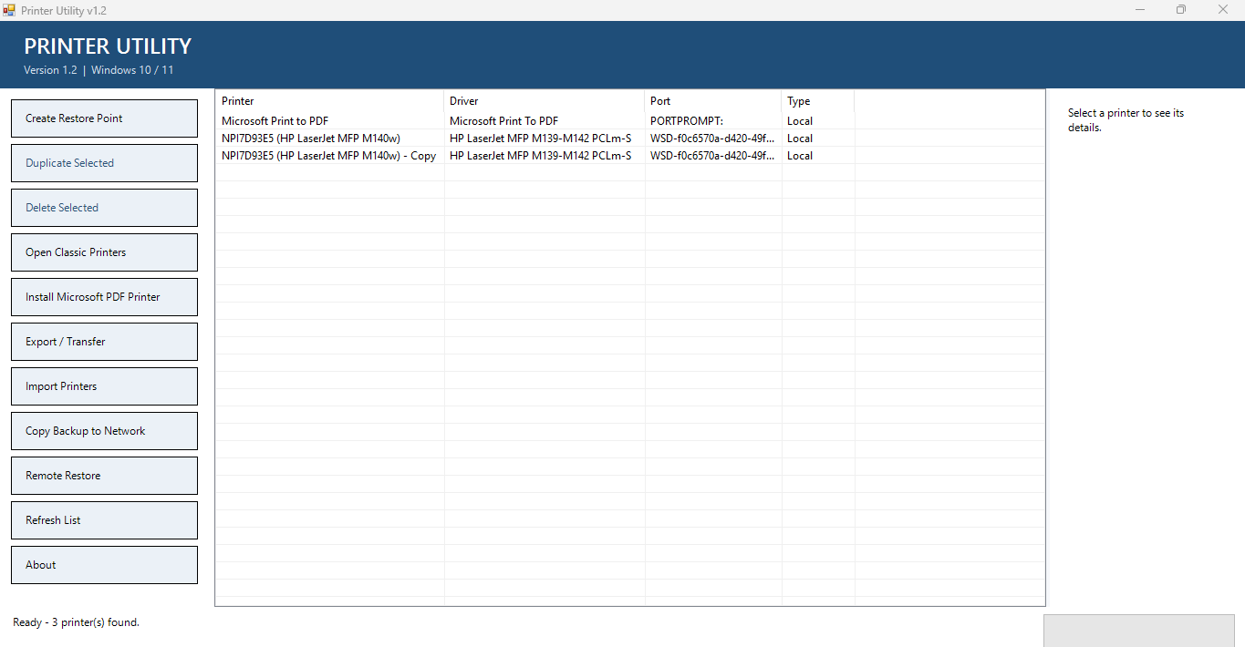Click the Type column header
Screen dimensions: 1245x647
pyautogui.click(x=818, y=101)
